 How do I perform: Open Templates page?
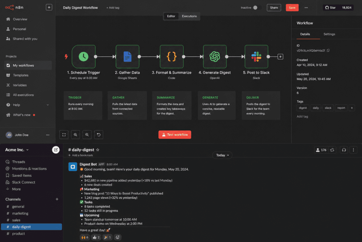tap(21, 75)
